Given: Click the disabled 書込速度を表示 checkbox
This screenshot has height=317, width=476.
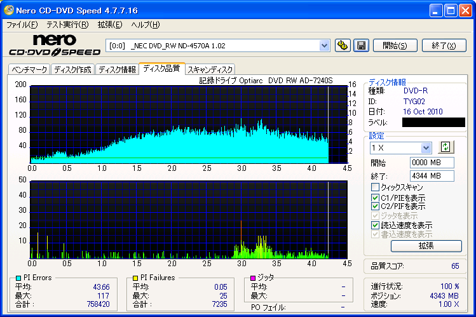Looking at the screenshot, I should pos(375,234).
